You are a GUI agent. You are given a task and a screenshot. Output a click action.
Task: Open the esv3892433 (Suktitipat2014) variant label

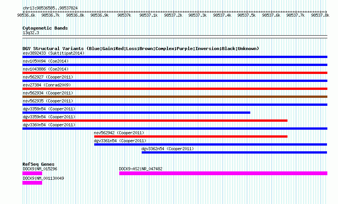(54, 53)
